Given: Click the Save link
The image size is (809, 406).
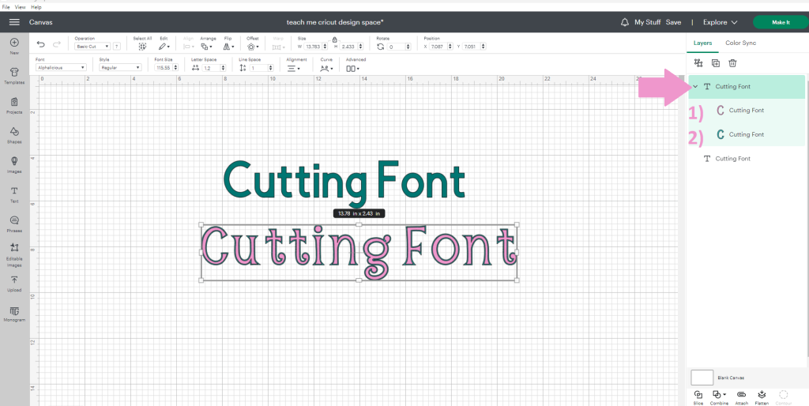Looking at the screenshot, I should tap(673, 22).
